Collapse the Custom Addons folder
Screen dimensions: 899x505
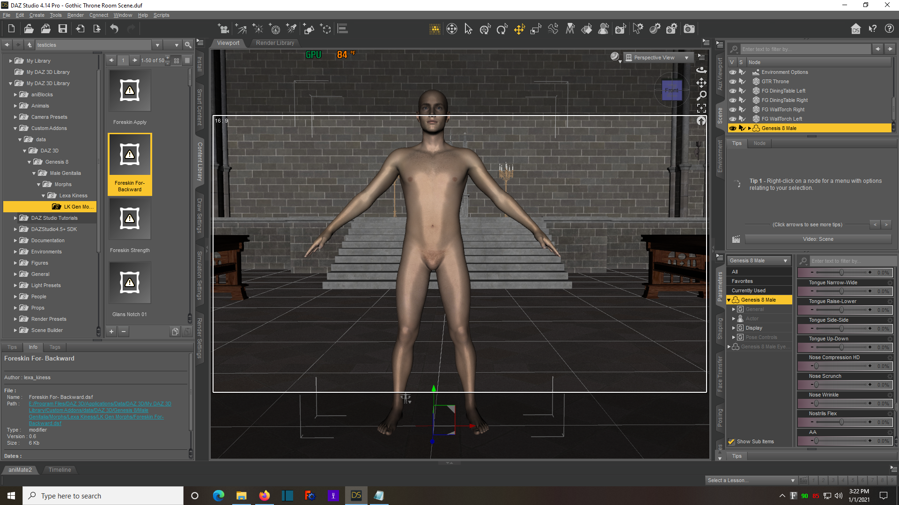pyautogui.click(x=15, y=129)
